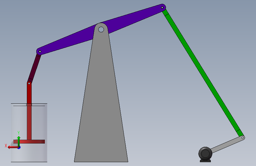256x166 pixels.
Task: Click the green Y axis arrow of the triad
Action: point(19,141)
